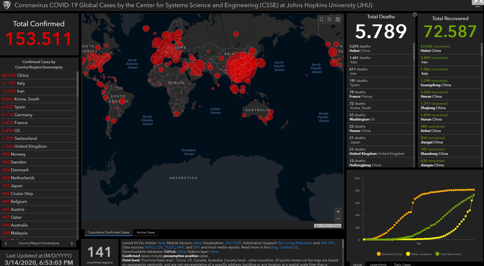Expand the Total Deaths panel to fullscreen
Image resolution: width=484 pixels, height=266 pixels.
coord(415,15)
